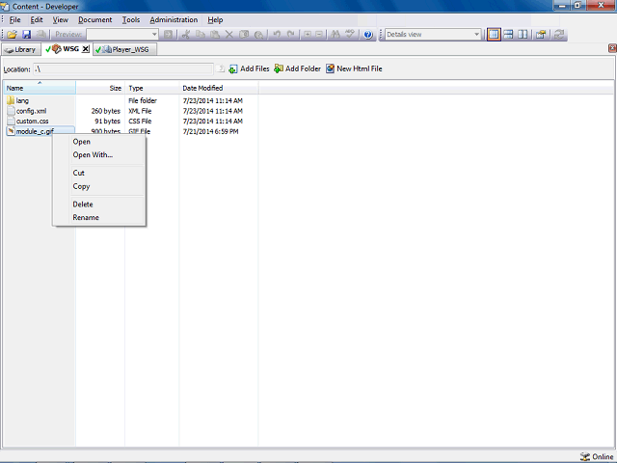Click the Redo arrow toolbar icon
Image resolution: width=617 pixels, height=463 pixels.
click(291, 35)
